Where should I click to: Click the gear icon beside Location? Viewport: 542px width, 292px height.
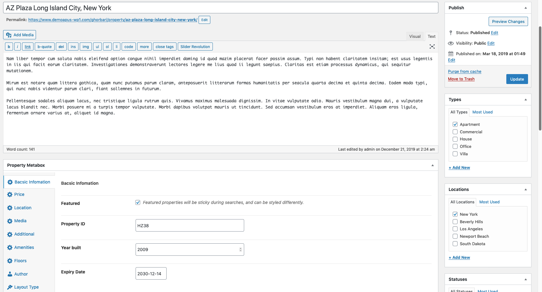[10, 208]
